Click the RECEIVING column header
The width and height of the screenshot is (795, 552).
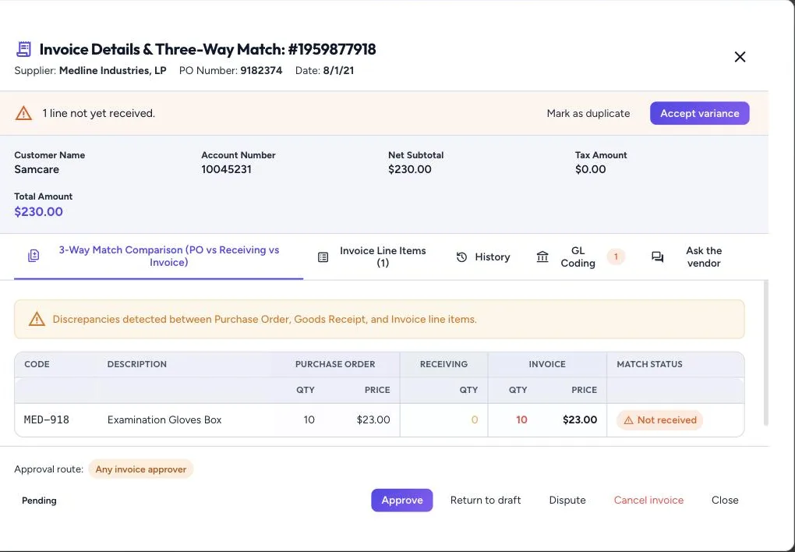click(443, 364)
